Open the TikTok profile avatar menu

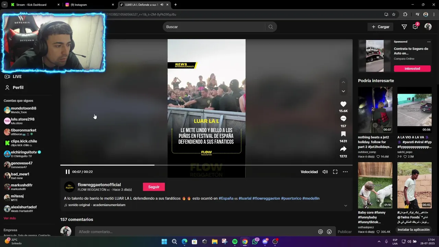pos(428,27)
